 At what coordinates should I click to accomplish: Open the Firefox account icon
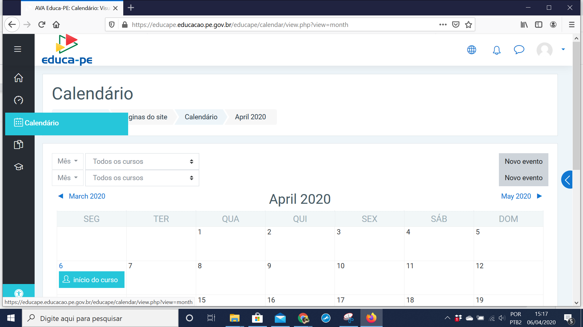tap(553, 25)
